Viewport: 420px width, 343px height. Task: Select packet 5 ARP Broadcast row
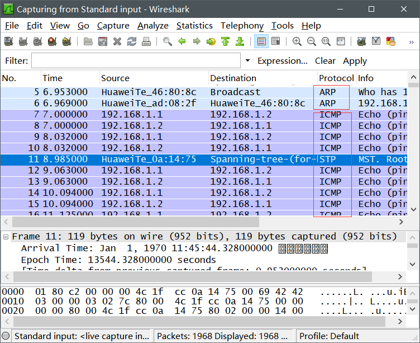[204, 92]
